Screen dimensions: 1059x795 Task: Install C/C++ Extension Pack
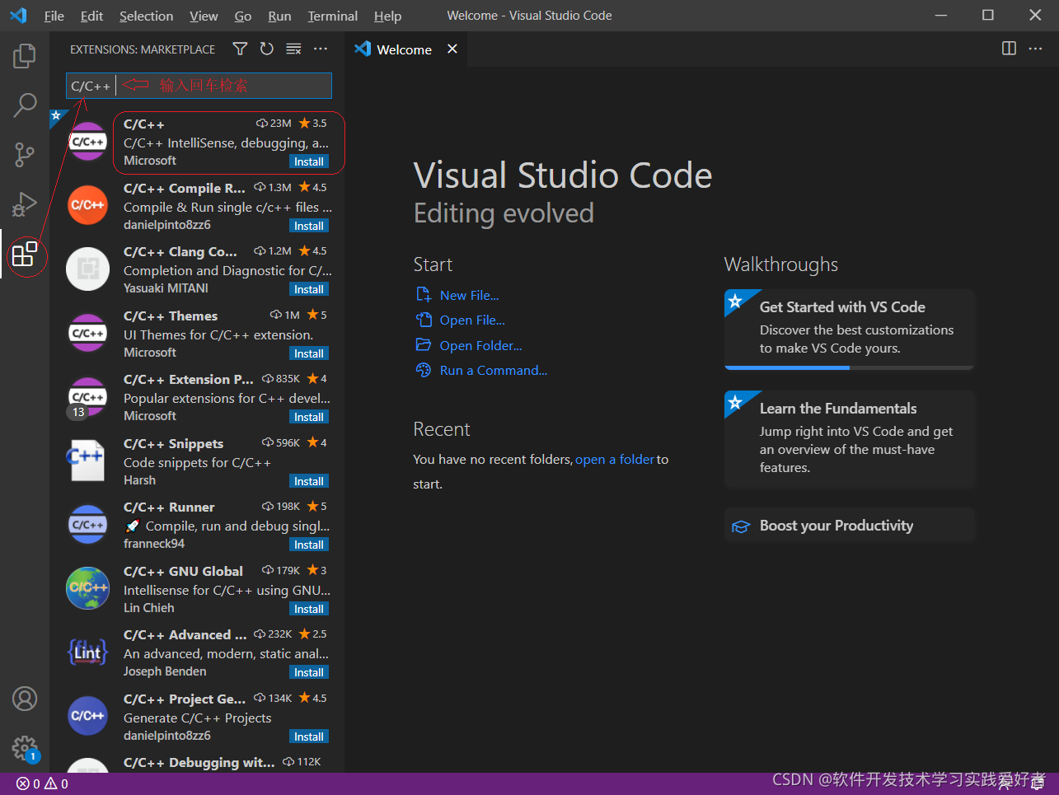[309, 417]
